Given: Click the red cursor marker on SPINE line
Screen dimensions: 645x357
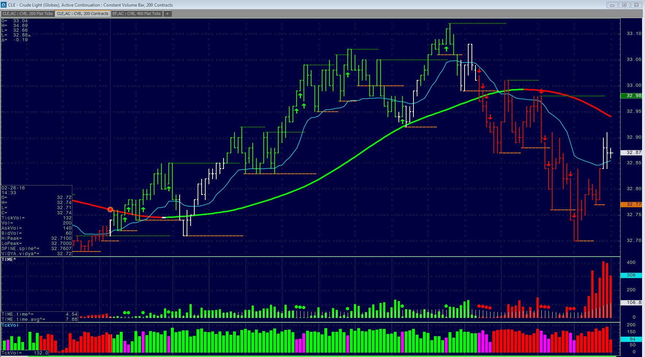Looking at the screenshot, I should click(x=110, y=210).
